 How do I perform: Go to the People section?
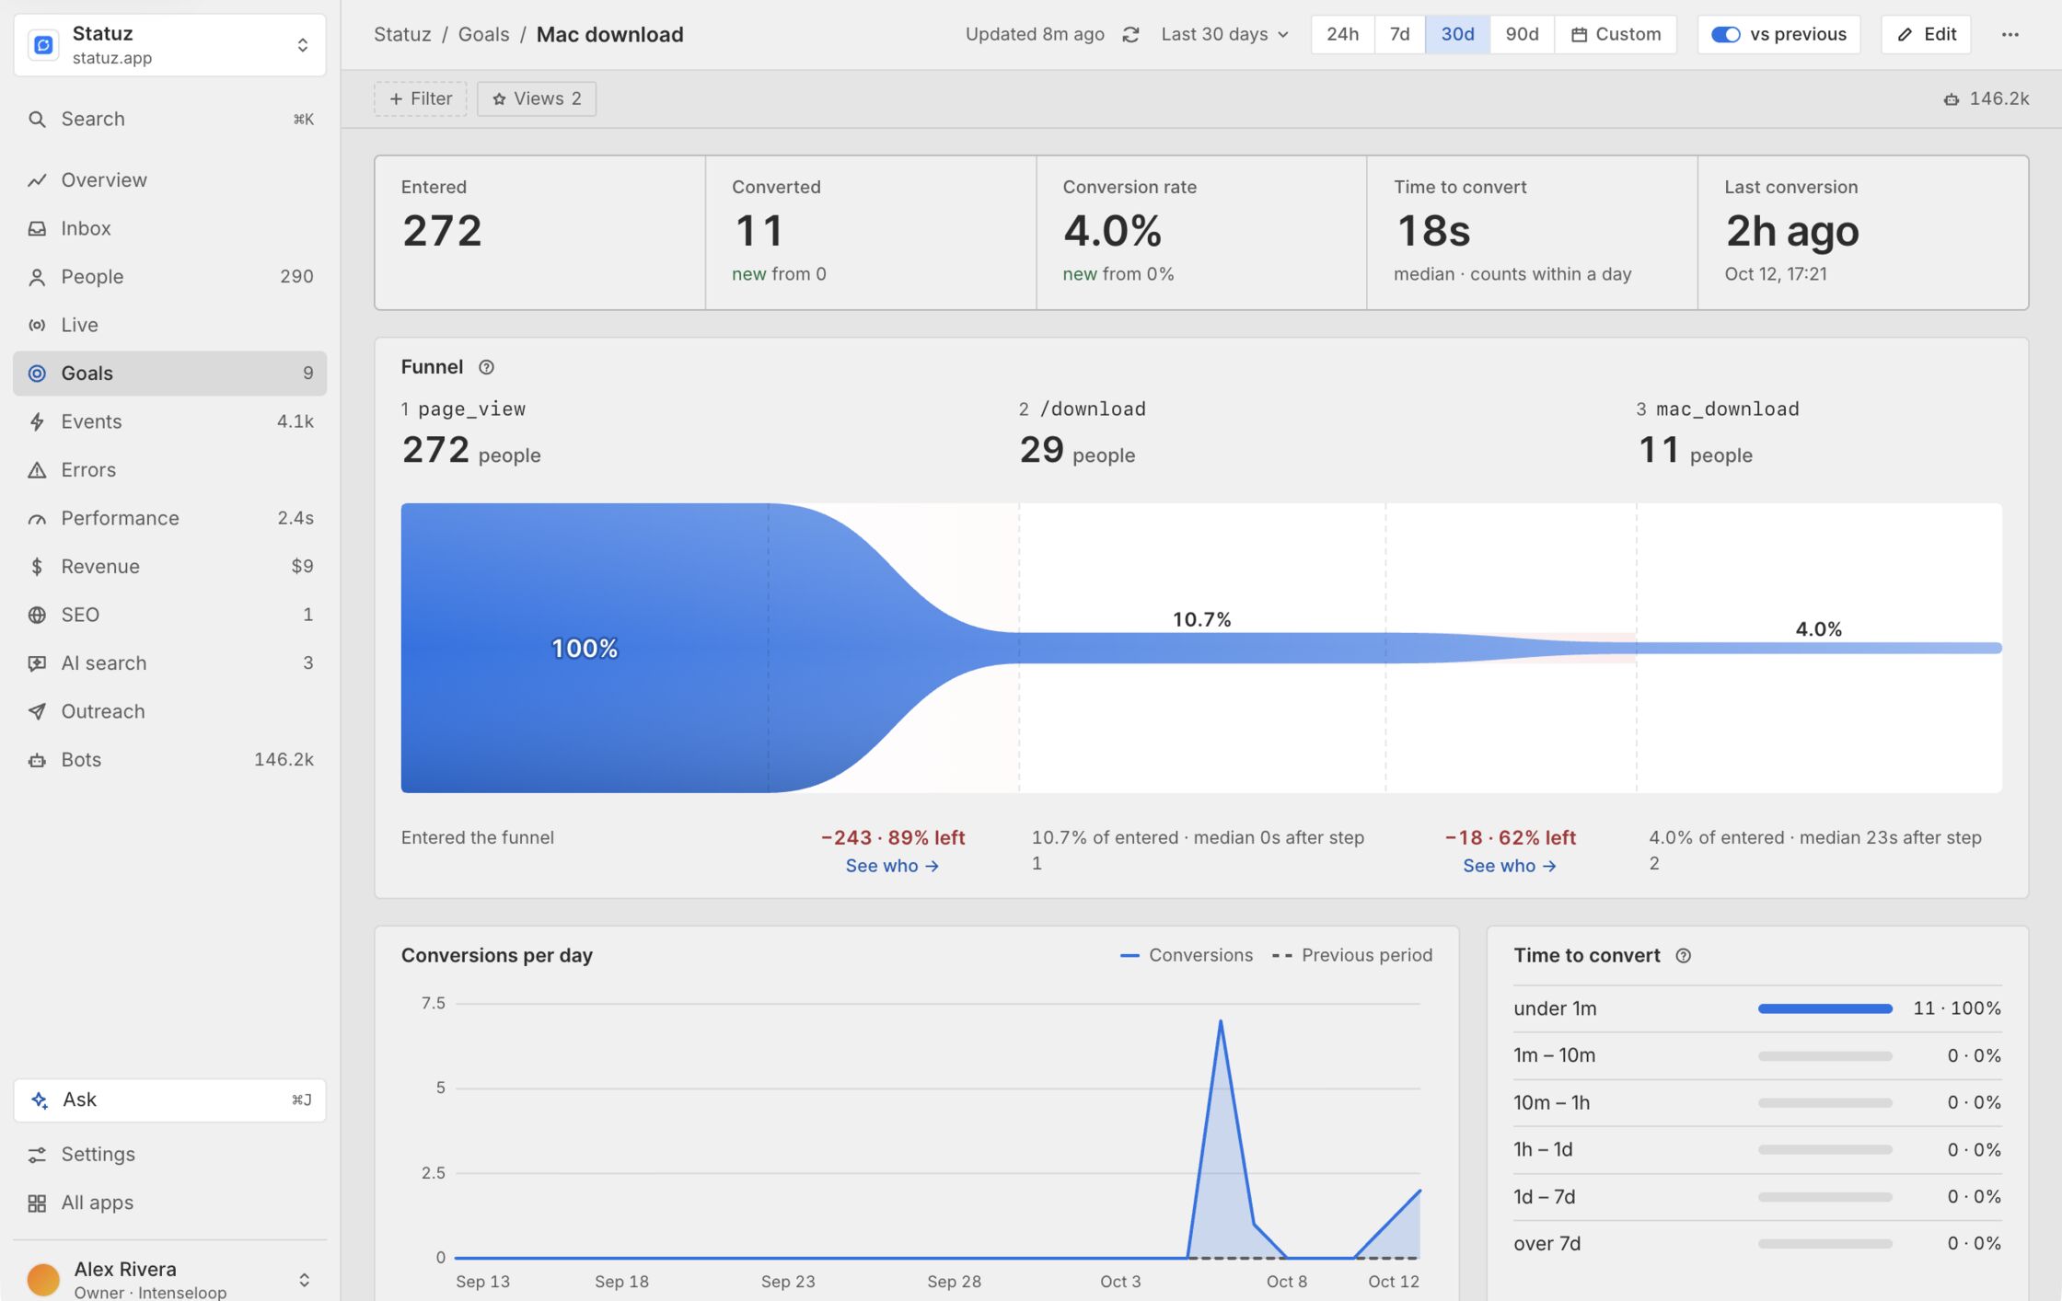(169, 277)
